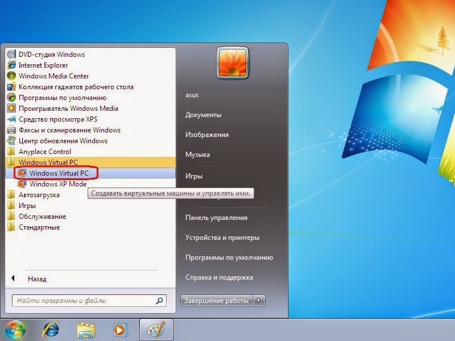Click the DVD-студия Windows icon
Screen dimensions: 455x341
[x=11, y=54]
